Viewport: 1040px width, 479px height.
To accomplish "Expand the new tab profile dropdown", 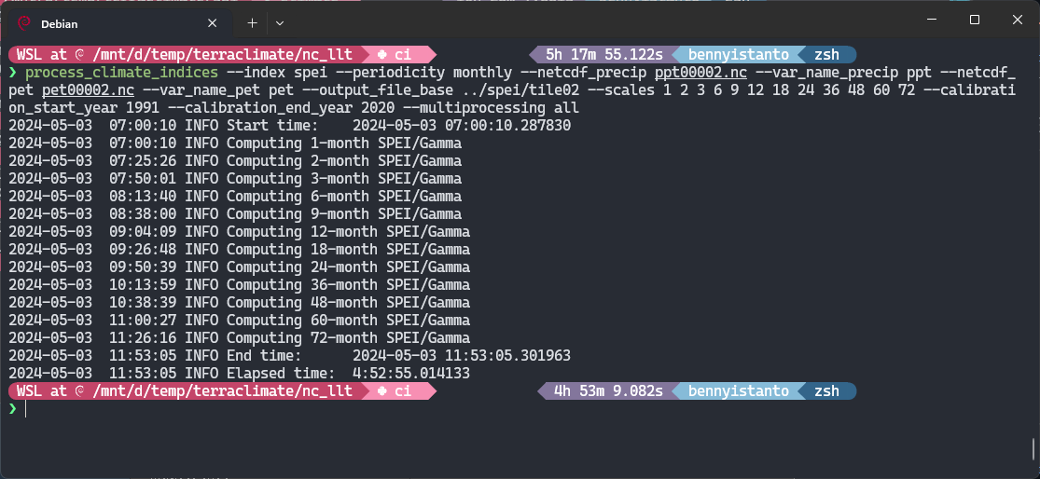I will coord(280,23).
